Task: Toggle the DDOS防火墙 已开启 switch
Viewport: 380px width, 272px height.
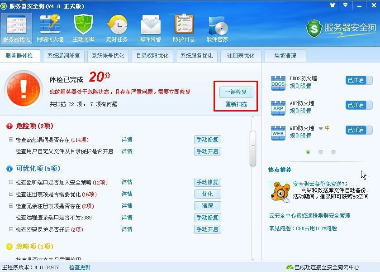Action: point(359,80)
